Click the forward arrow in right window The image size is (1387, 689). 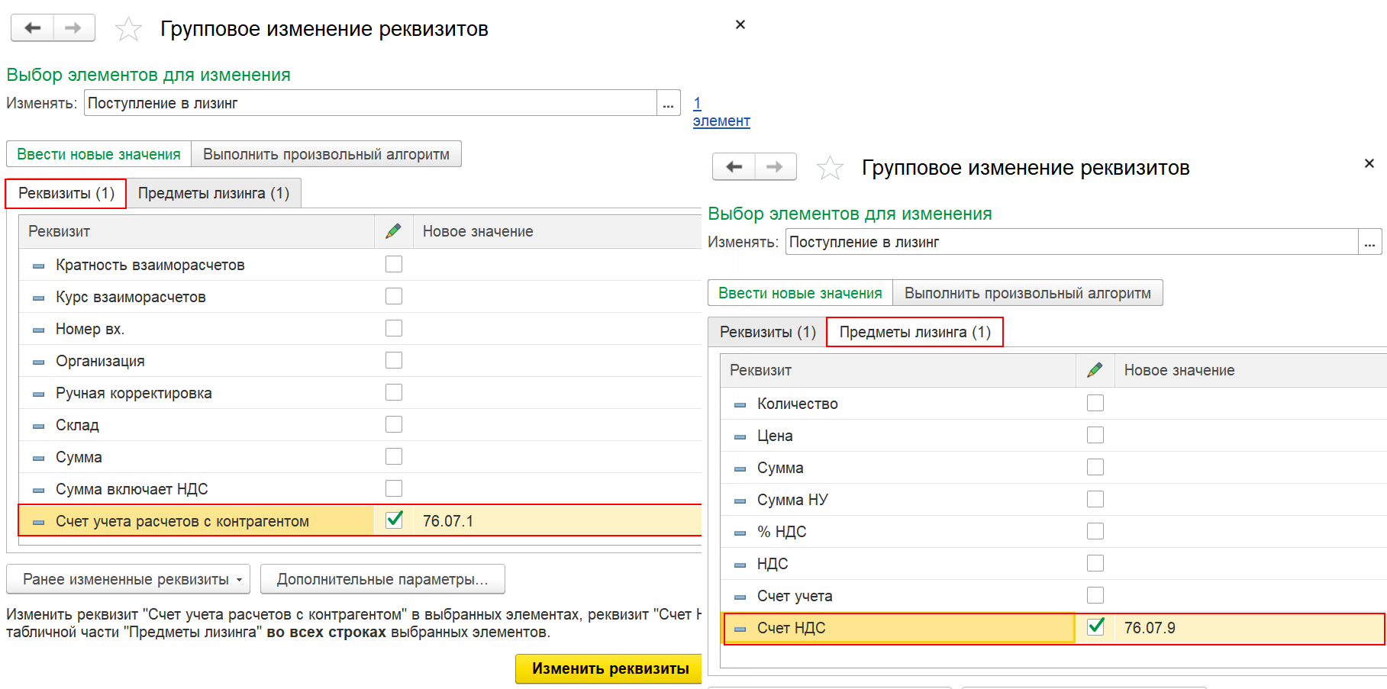pos(775,167)
